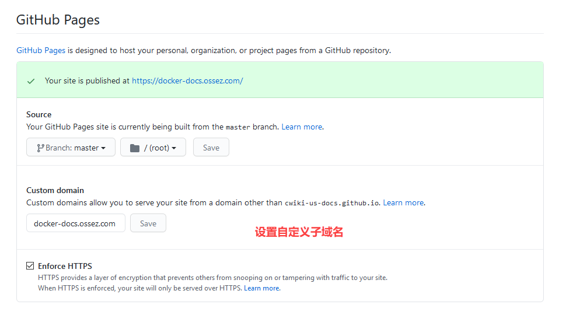Click the cwiki-us-docs.github.io domain text
This screenshot has height=315, width=573.
[x=332, y=203]
